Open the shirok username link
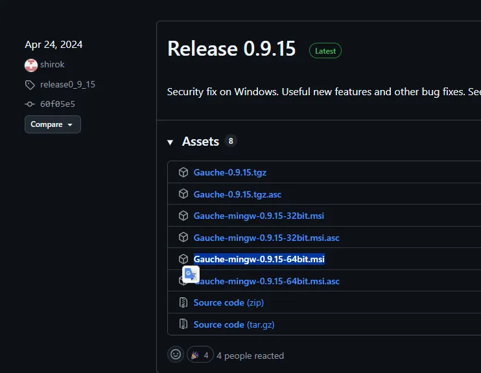Screen dimensions: 481x373 (53, 65)
